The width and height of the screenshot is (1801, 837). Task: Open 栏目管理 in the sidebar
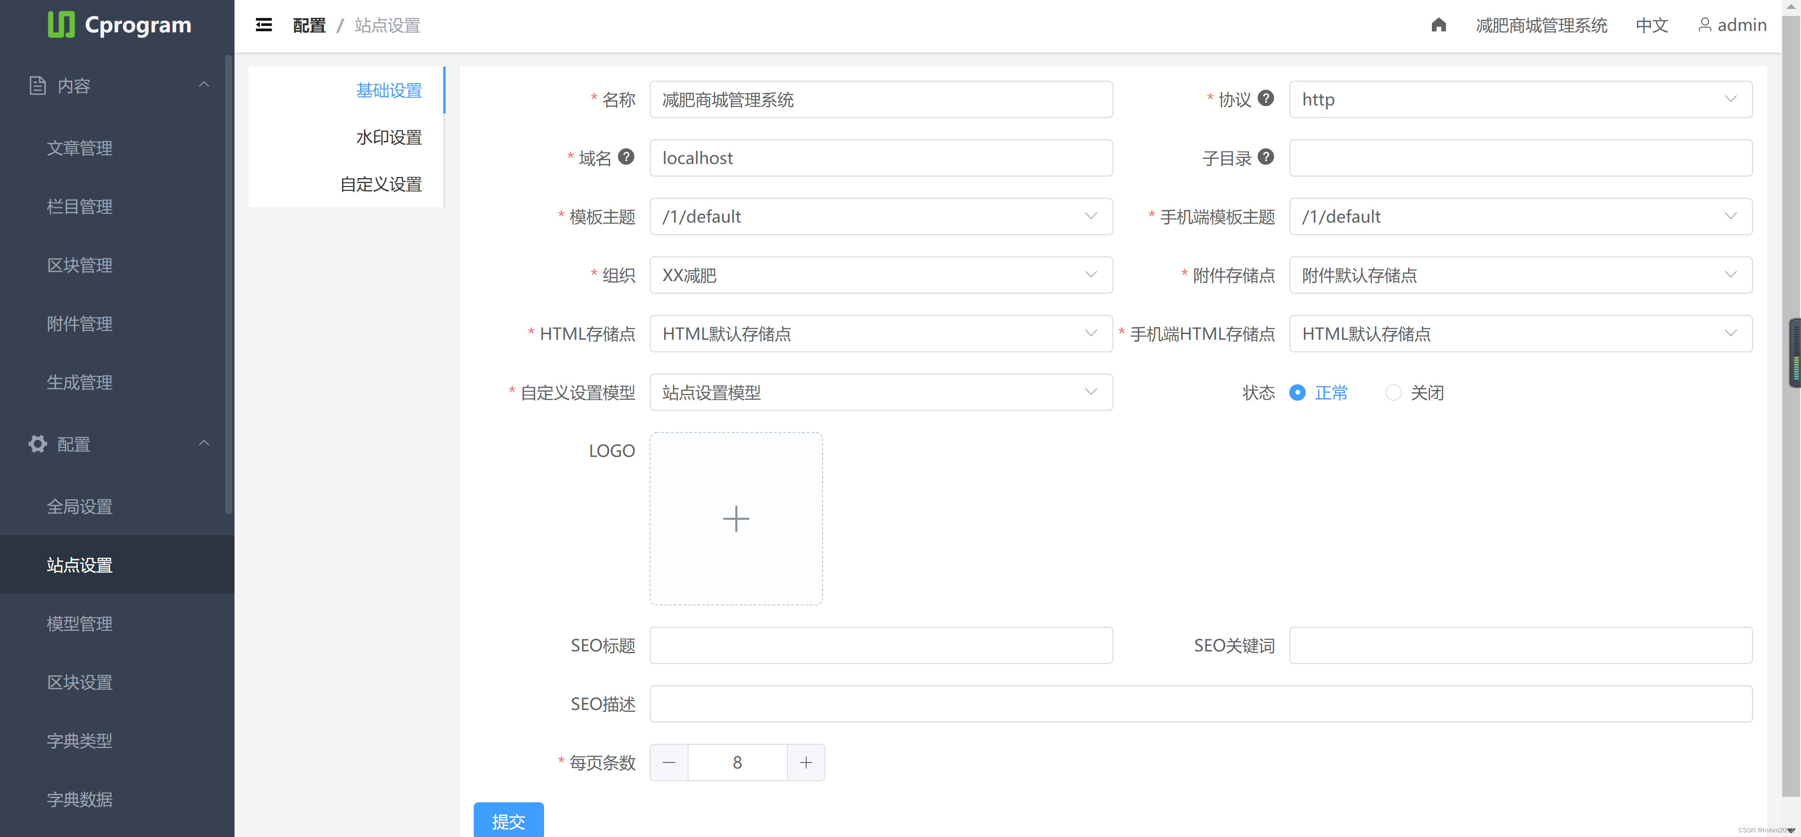pos(80,207)
